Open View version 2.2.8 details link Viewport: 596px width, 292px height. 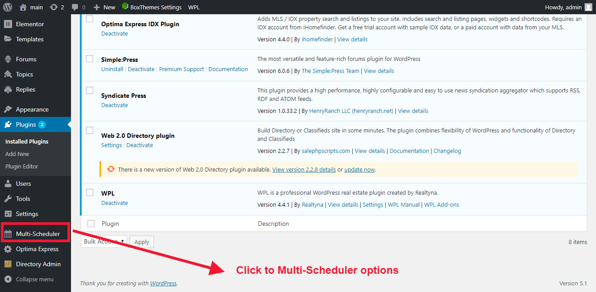click(x=304, y=169)
